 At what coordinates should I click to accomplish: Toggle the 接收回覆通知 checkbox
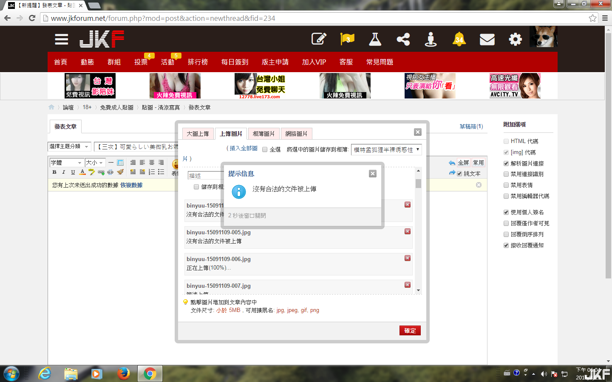coord(506,245)
